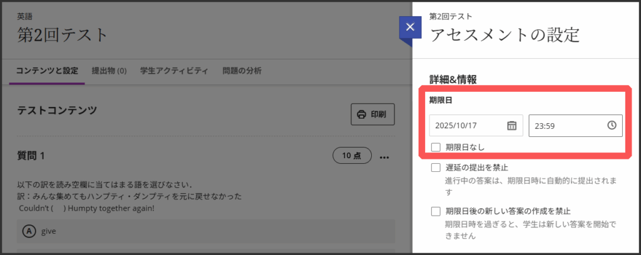The image size is (641, 255).
Task: Open the calendar picker for due date
Action: (x=511, y=126)
